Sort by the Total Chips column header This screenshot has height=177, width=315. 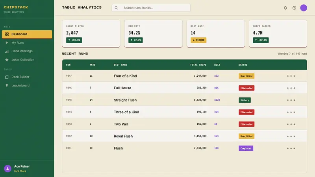(x=198, y=65)
